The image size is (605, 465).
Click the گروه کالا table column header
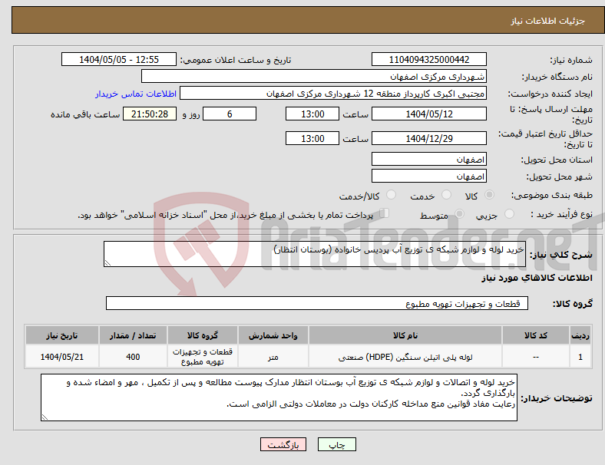point(202,335)
